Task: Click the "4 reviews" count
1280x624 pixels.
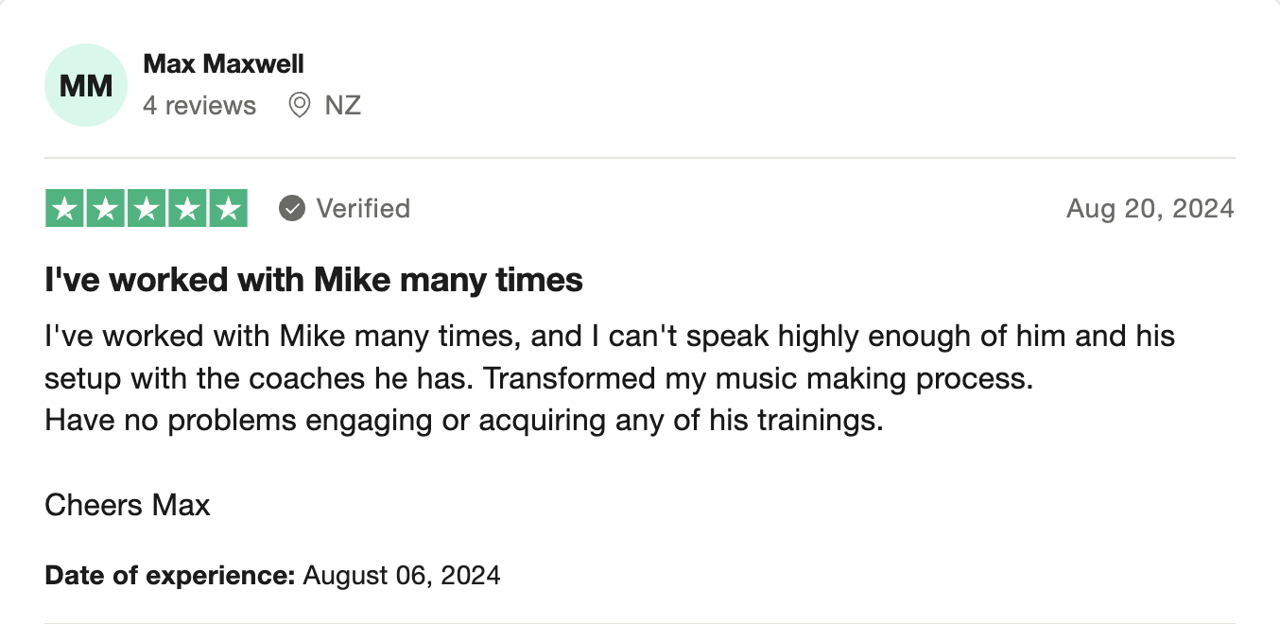Action: [199, 105]
